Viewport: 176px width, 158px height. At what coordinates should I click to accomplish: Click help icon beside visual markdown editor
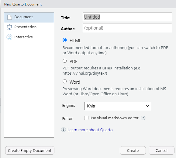[x=143, y=118]
